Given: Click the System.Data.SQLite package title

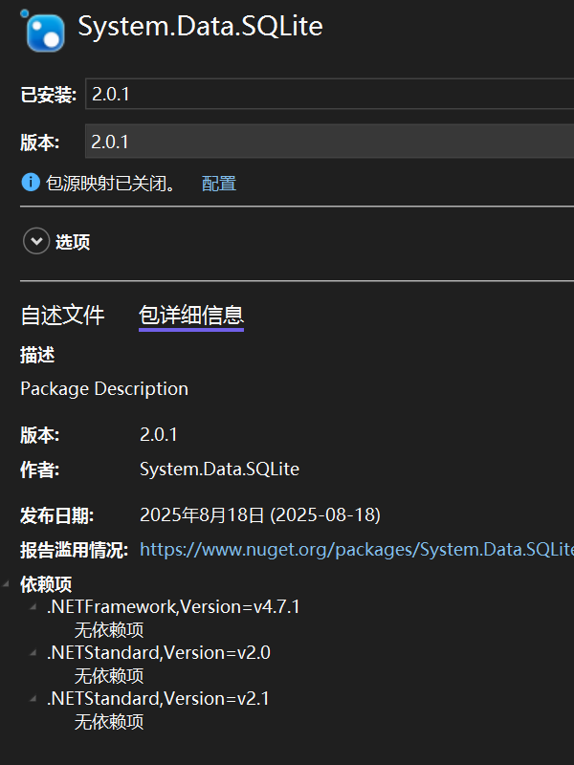Looking at the screenshot, I should [x=201, y=27].
